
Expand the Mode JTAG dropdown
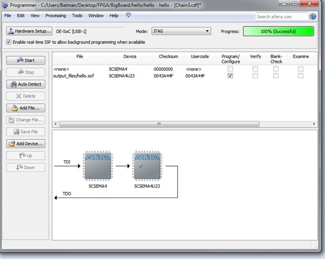tap(181, 31)
